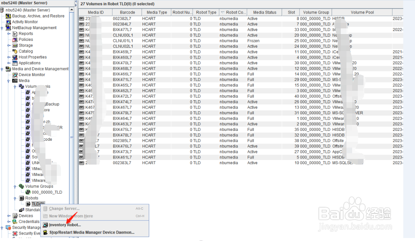Click the Volume Group column header
415x241 pixels.
click(x=316, y=12)
